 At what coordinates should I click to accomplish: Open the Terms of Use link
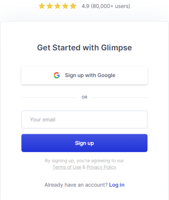tap(67, 167)
